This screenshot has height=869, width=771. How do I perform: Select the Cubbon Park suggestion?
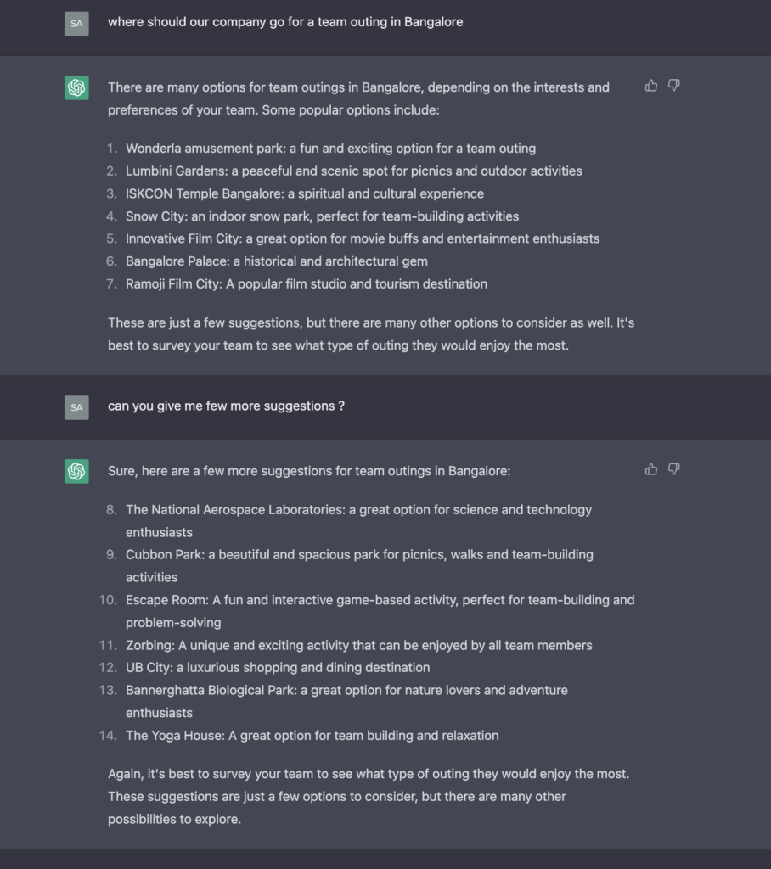(x=359, y=566)
